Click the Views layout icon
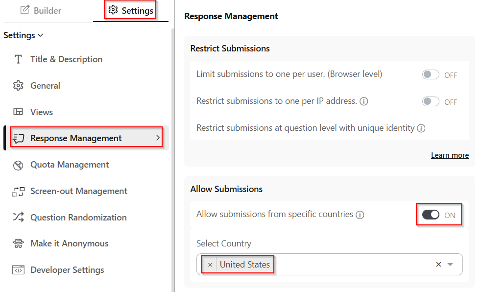The width and height of the screenshot is (482, 292). coord(18,112)
